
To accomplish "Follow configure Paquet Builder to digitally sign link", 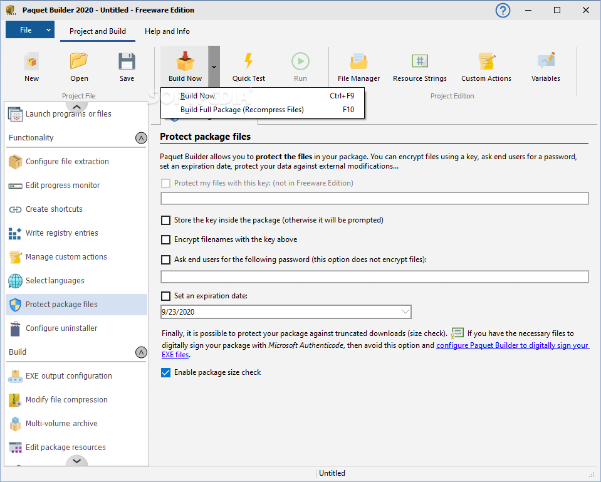I will tap(512, 345).
